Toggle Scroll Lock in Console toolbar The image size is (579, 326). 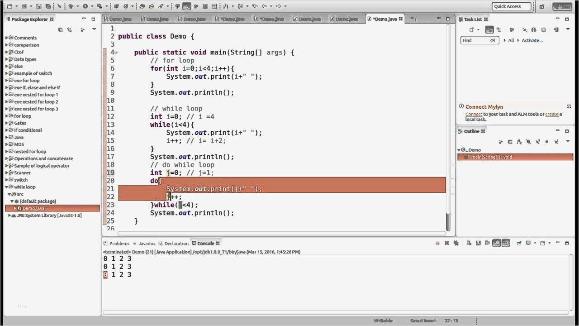point(477,243)
